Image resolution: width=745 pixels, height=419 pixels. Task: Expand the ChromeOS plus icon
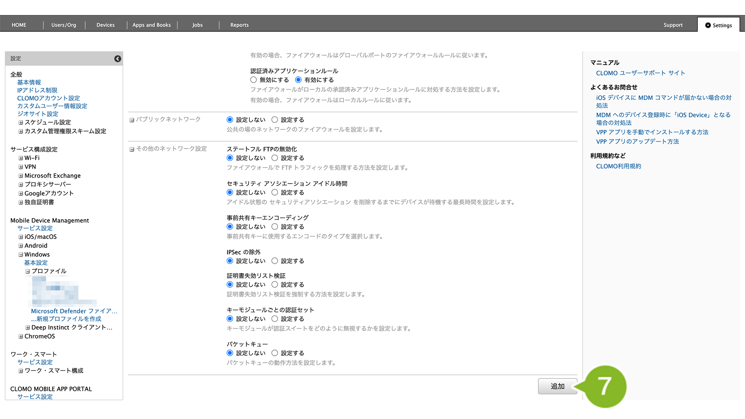pos(21,336)
